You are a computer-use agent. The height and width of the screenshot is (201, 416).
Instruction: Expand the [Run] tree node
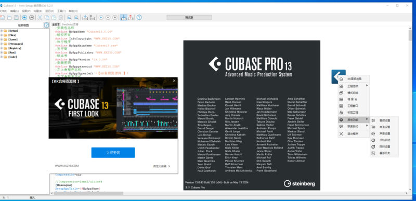pos(2,52)
